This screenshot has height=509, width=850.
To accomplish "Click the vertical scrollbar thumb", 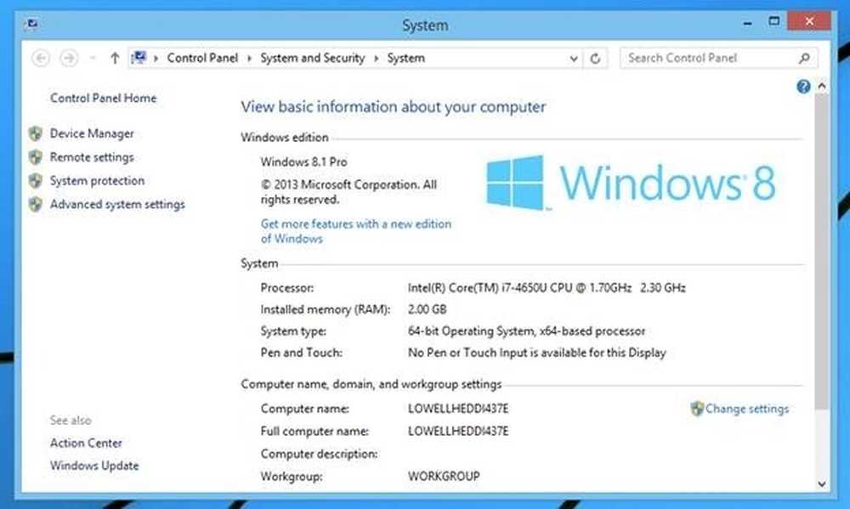I will point(822,251).
